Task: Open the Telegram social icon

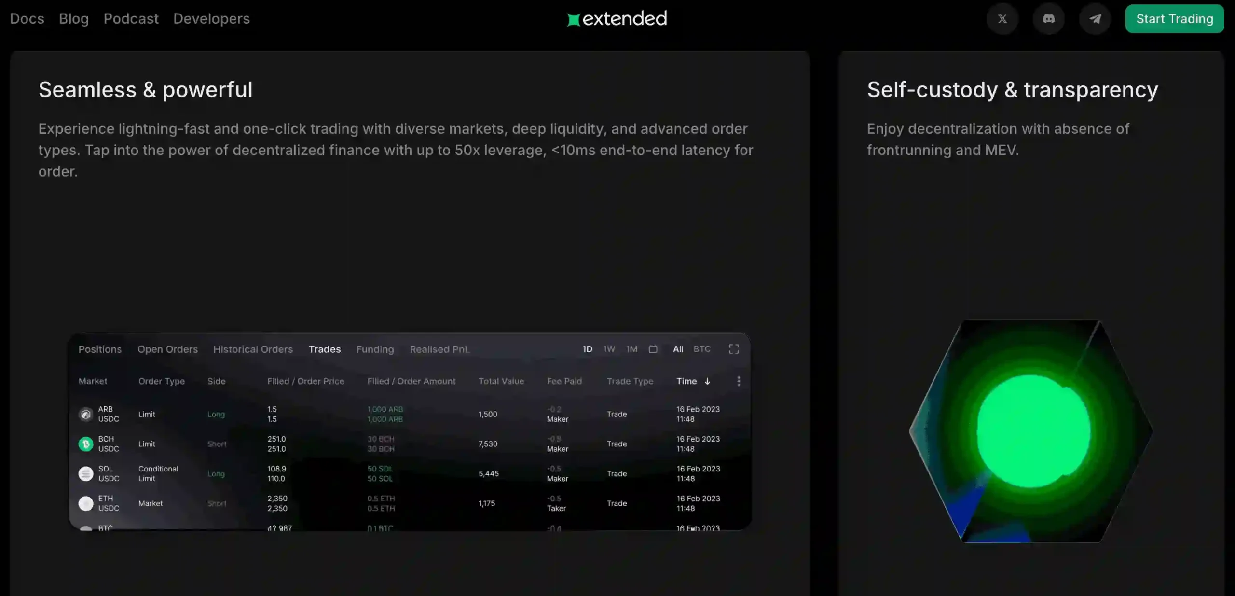Action: point(1095,19)
